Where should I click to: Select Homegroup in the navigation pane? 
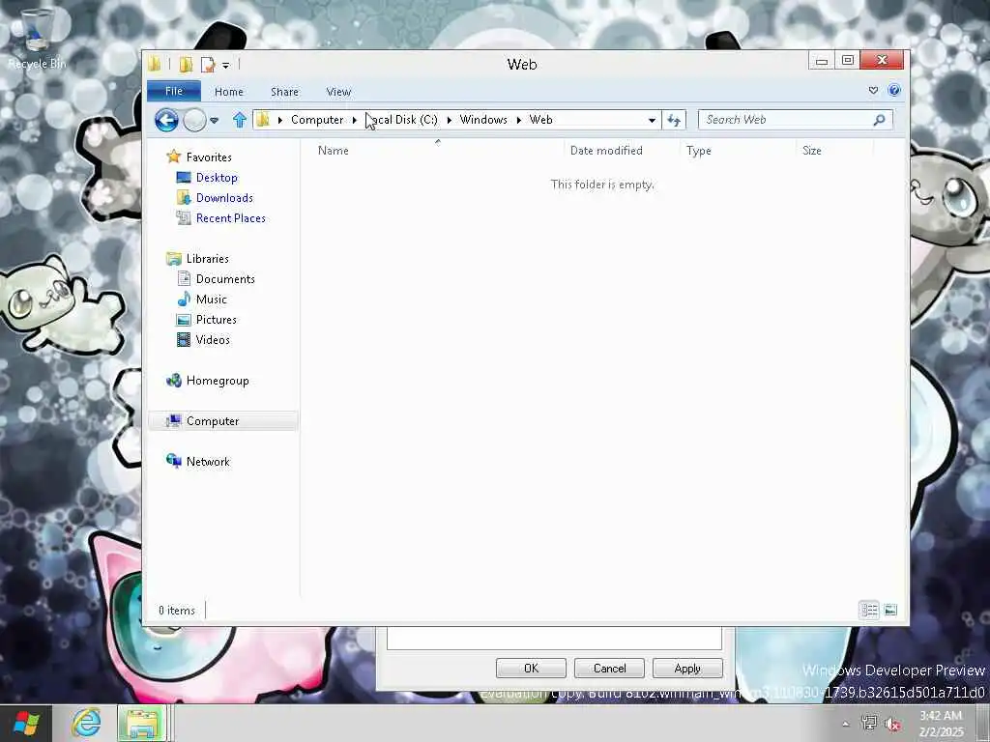tap(218, 381)
